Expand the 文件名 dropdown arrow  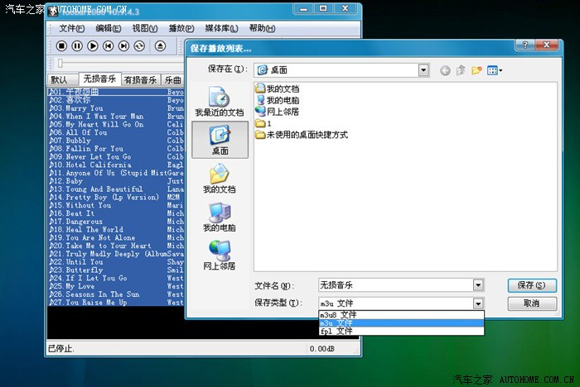478,285
